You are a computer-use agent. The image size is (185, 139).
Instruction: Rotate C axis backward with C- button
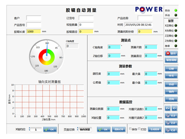pyautogui.click(x=174, y=109)
